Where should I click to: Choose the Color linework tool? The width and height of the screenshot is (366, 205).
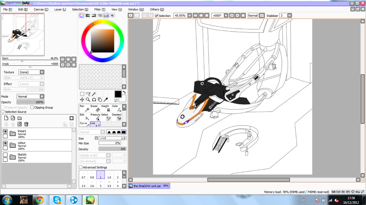point(117,108)
